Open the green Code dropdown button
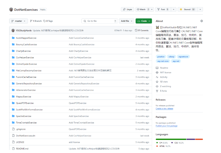This screenshot has width=221, height=153. point(144,21)
